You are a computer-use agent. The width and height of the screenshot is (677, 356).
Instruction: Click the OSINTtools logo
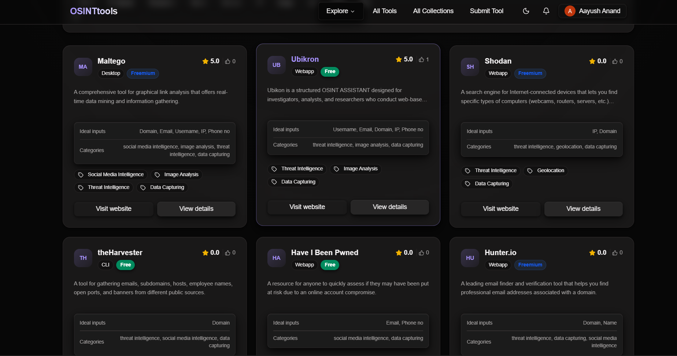point(93,11)
